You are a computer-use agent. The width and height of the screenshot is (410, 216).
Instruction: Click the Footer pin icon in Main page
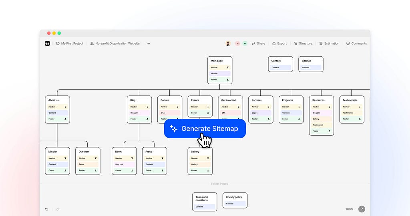tap(228, 79)
